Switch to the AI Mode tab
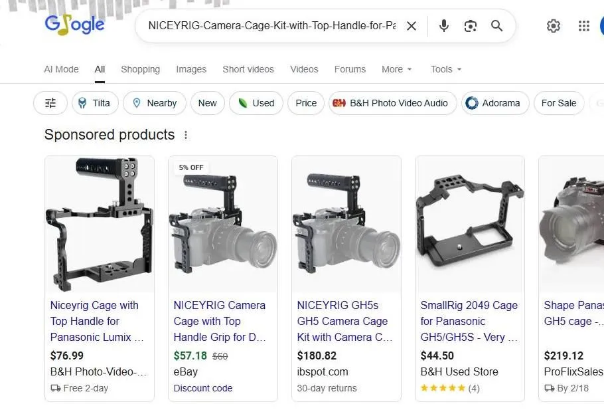Screen dimensions: 604x412 pos(61,69)
